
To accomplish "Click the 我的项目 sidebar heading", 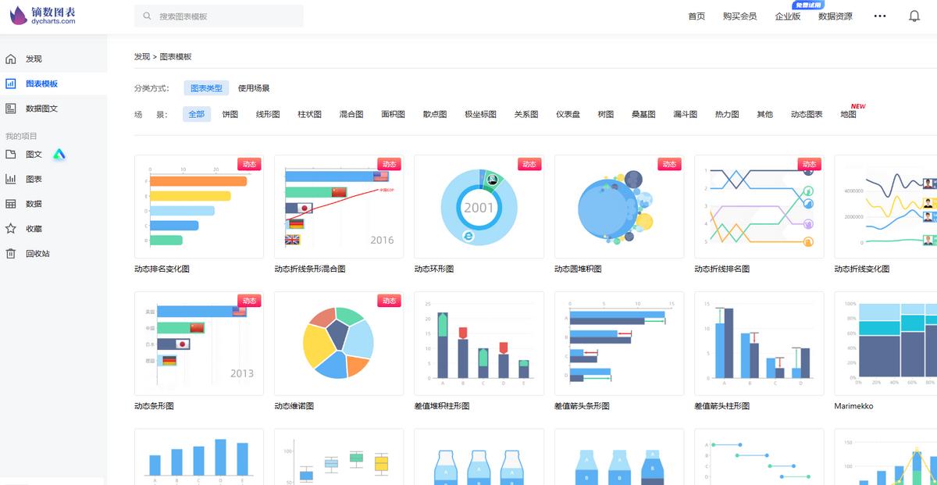I will tap(21, 136).
